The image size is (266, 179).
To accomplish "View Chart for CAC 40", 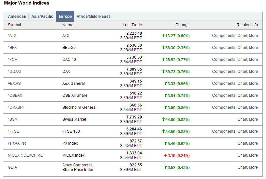I will pyautogui.click(x=242, y=60).
